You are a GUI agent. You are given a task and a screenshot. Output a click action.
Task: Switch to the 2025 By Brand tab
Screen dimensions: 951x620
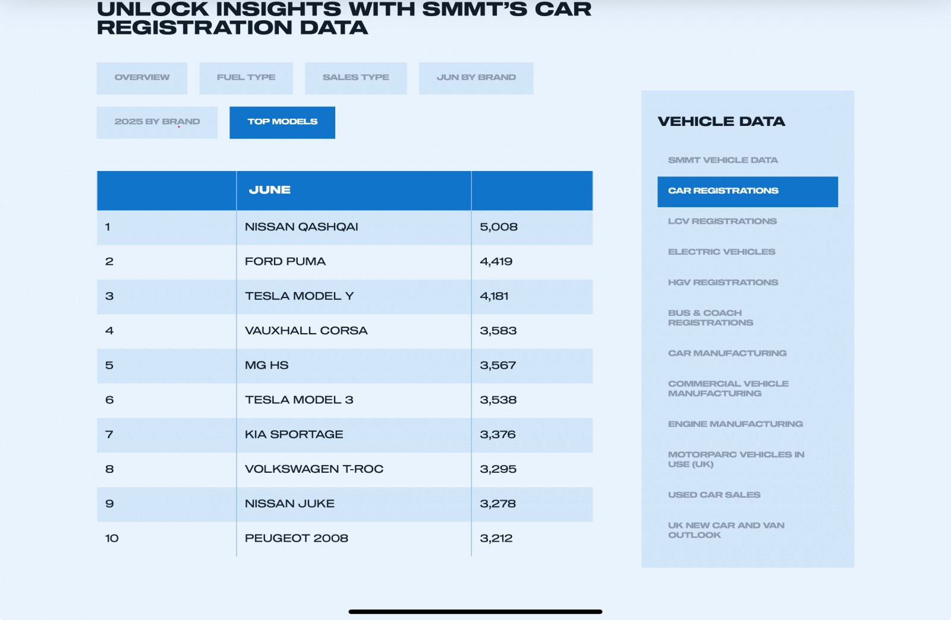157,122
